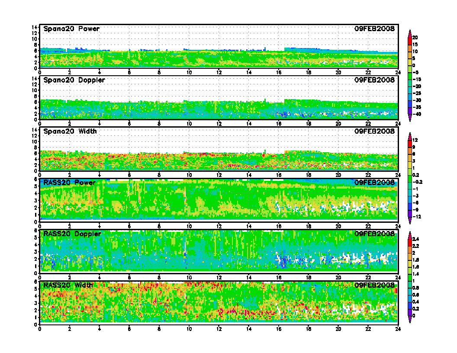Click height tick 5 on RASS20 Doppler y-axis
457x353 pixels.
pyautogui.click(x=35, y=237)
